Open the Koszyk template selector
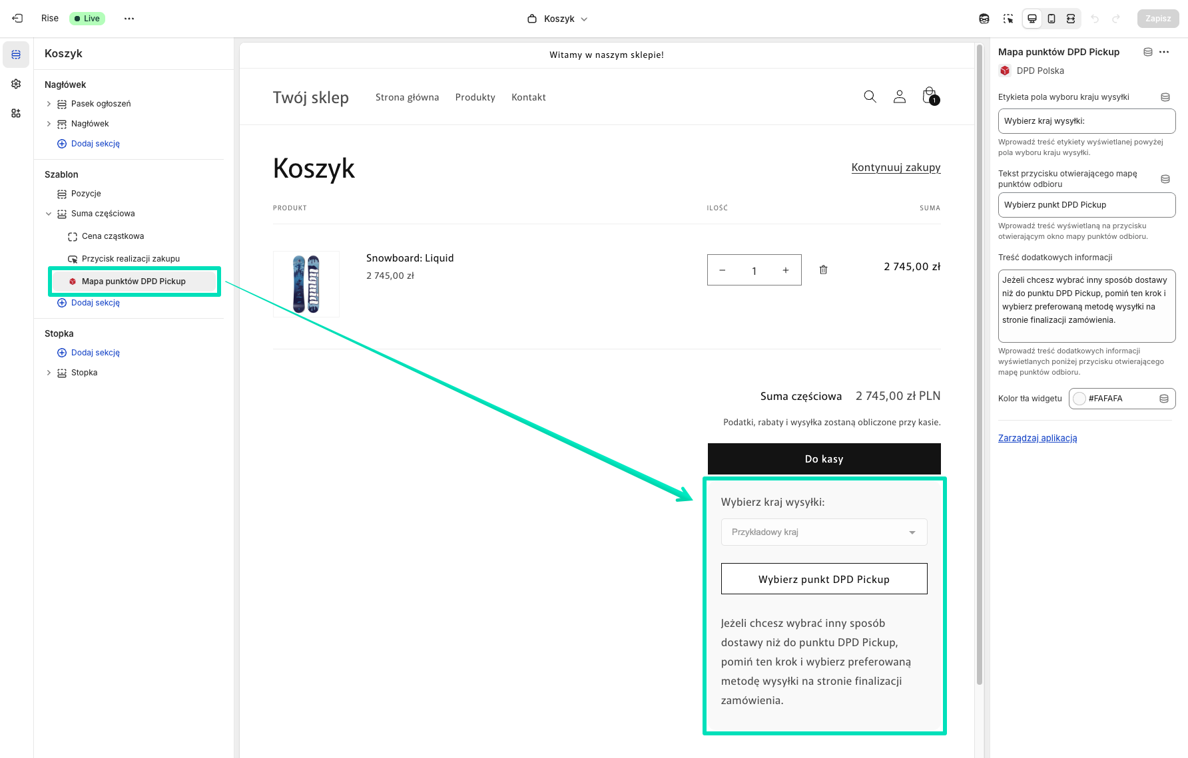 (558, 19)
